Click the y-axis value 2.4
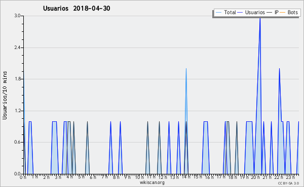 click(17, 48)
